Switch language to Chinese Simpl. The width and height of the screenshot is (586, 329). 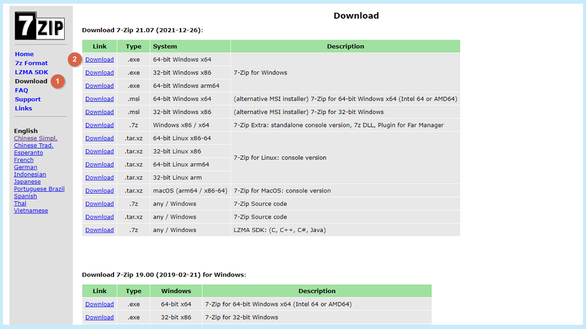(x=35, y=138)
